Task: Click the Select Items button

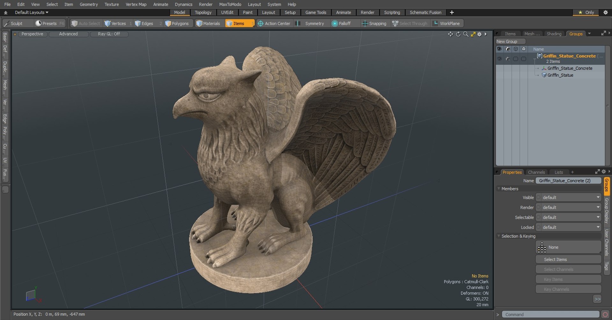Action: 568,259
